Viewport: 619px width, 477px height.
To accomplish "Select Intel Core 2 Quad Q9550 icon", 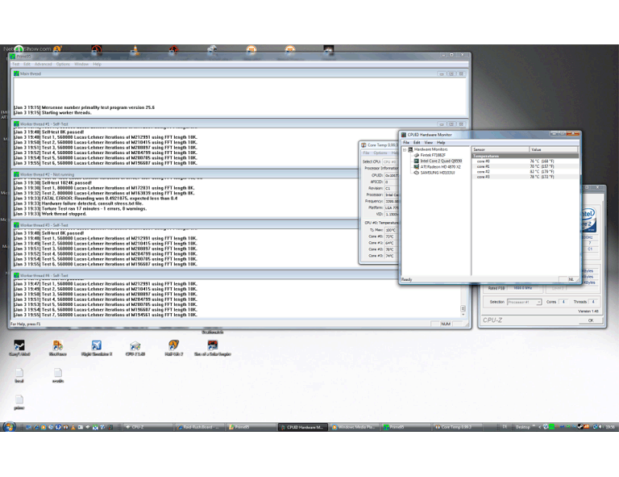I will [x=416, y=161].
